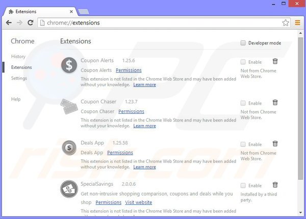Click Learn more under Deals App
This screenshot has width=306, height=219.
tap(145, 167)
